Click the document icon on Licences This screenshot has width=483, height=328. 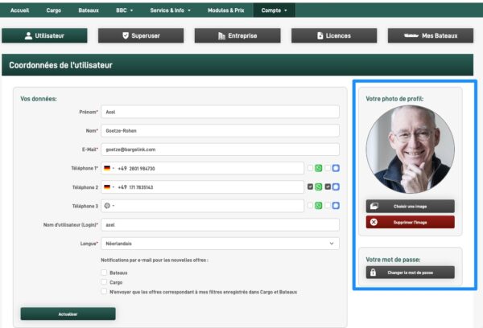[320, 35]
